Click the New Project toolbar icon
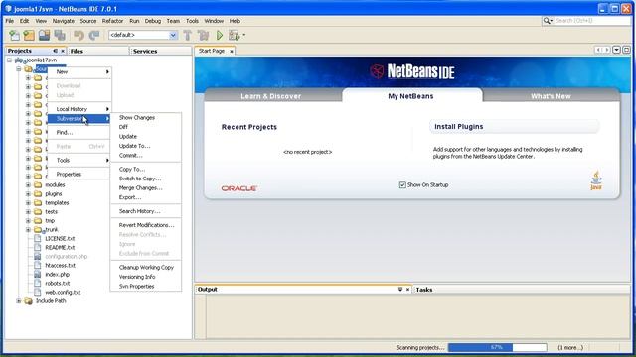Image resolution: width=636 pixels, height=357 pixels. click(x=29, y=36)
